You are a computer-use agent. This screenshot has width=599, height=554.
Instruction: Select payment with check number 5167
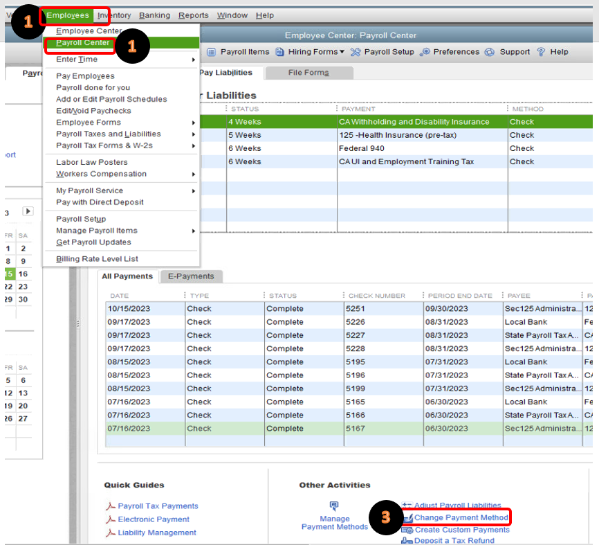click(349, 429)
